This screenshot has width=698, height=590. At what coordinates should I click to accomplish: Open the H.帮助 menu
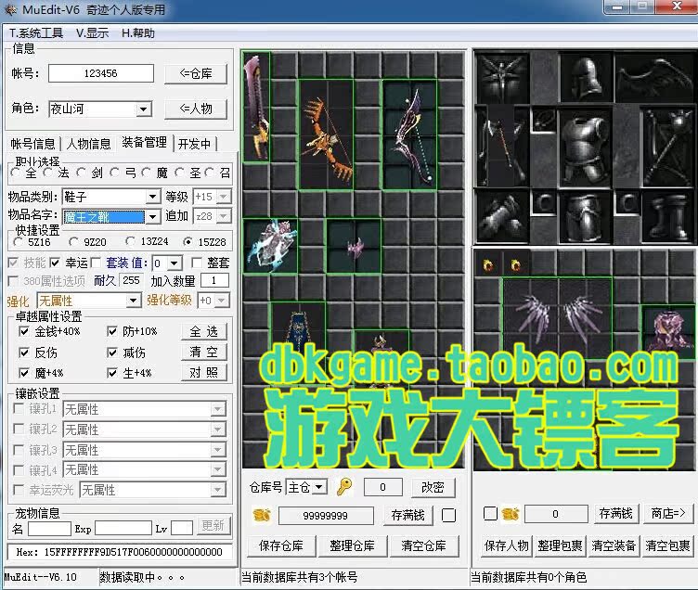[x=138, y=33]
